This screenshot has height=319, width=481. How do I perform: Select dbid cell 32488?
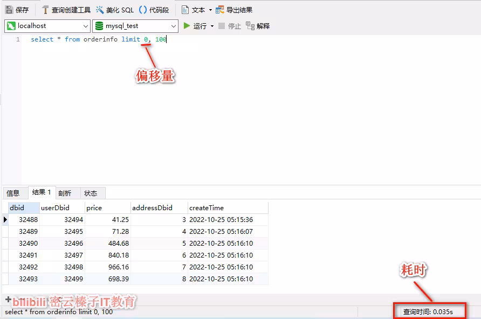(24, 220)
